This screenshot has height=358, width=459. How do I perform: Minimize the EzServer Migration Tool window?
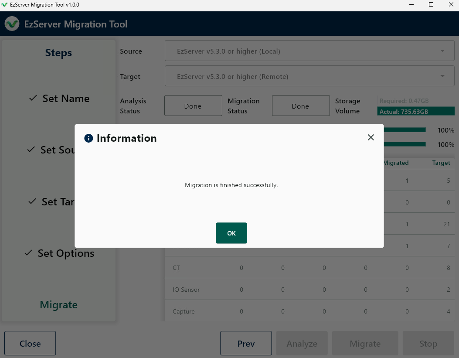click(411, 5)
